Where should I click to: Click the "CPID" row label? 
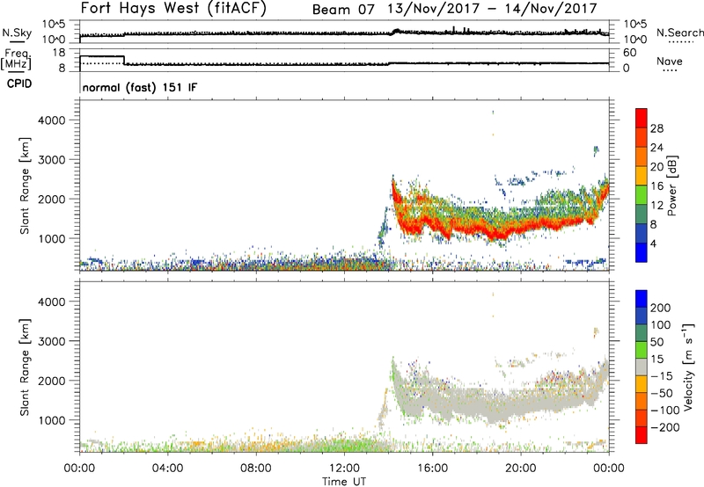[x=19, y=84]
